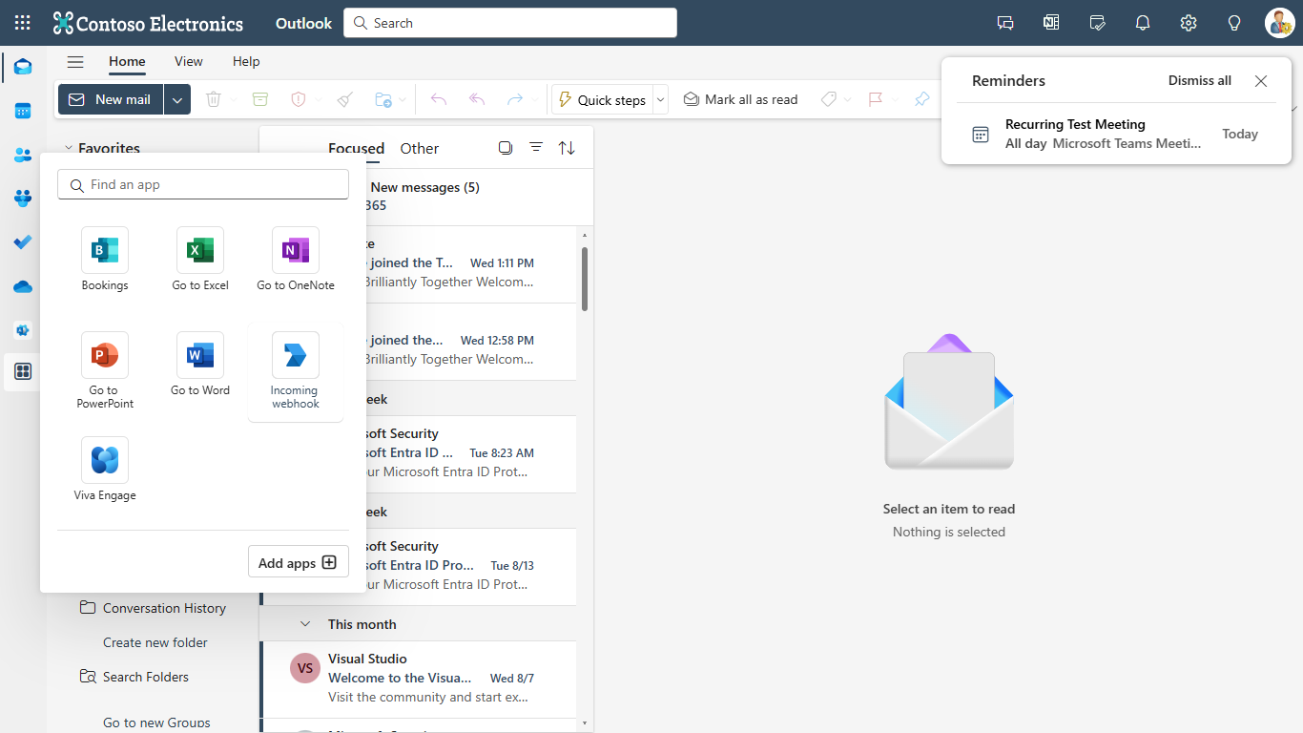This screenshot has height=733, width=1303.
Task: Click the Find an app field
Action: click(x=203, y=184)
